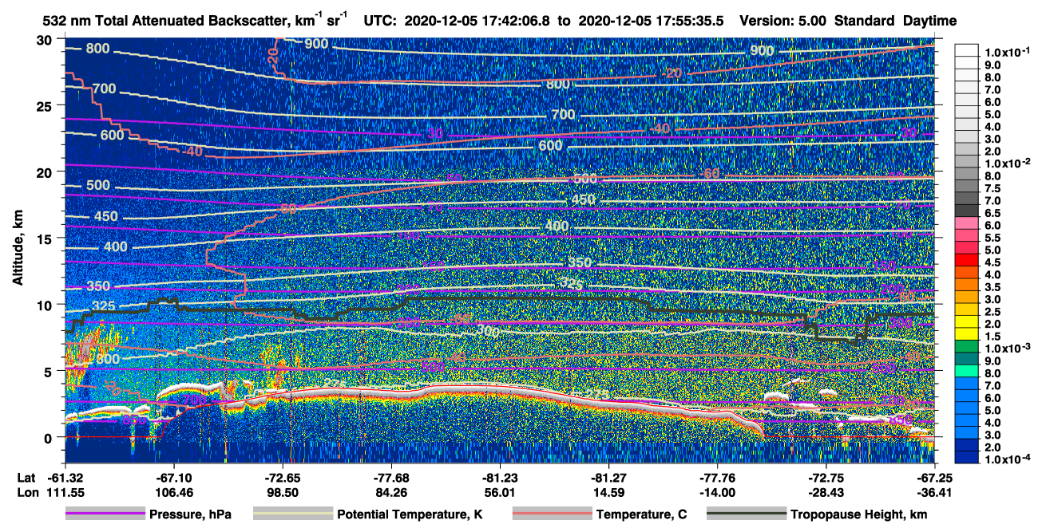The width and height of the screenshot is (1038, 532).
Task: Click the Version: 5.00 header text
Action: click(x=783, y=21)
